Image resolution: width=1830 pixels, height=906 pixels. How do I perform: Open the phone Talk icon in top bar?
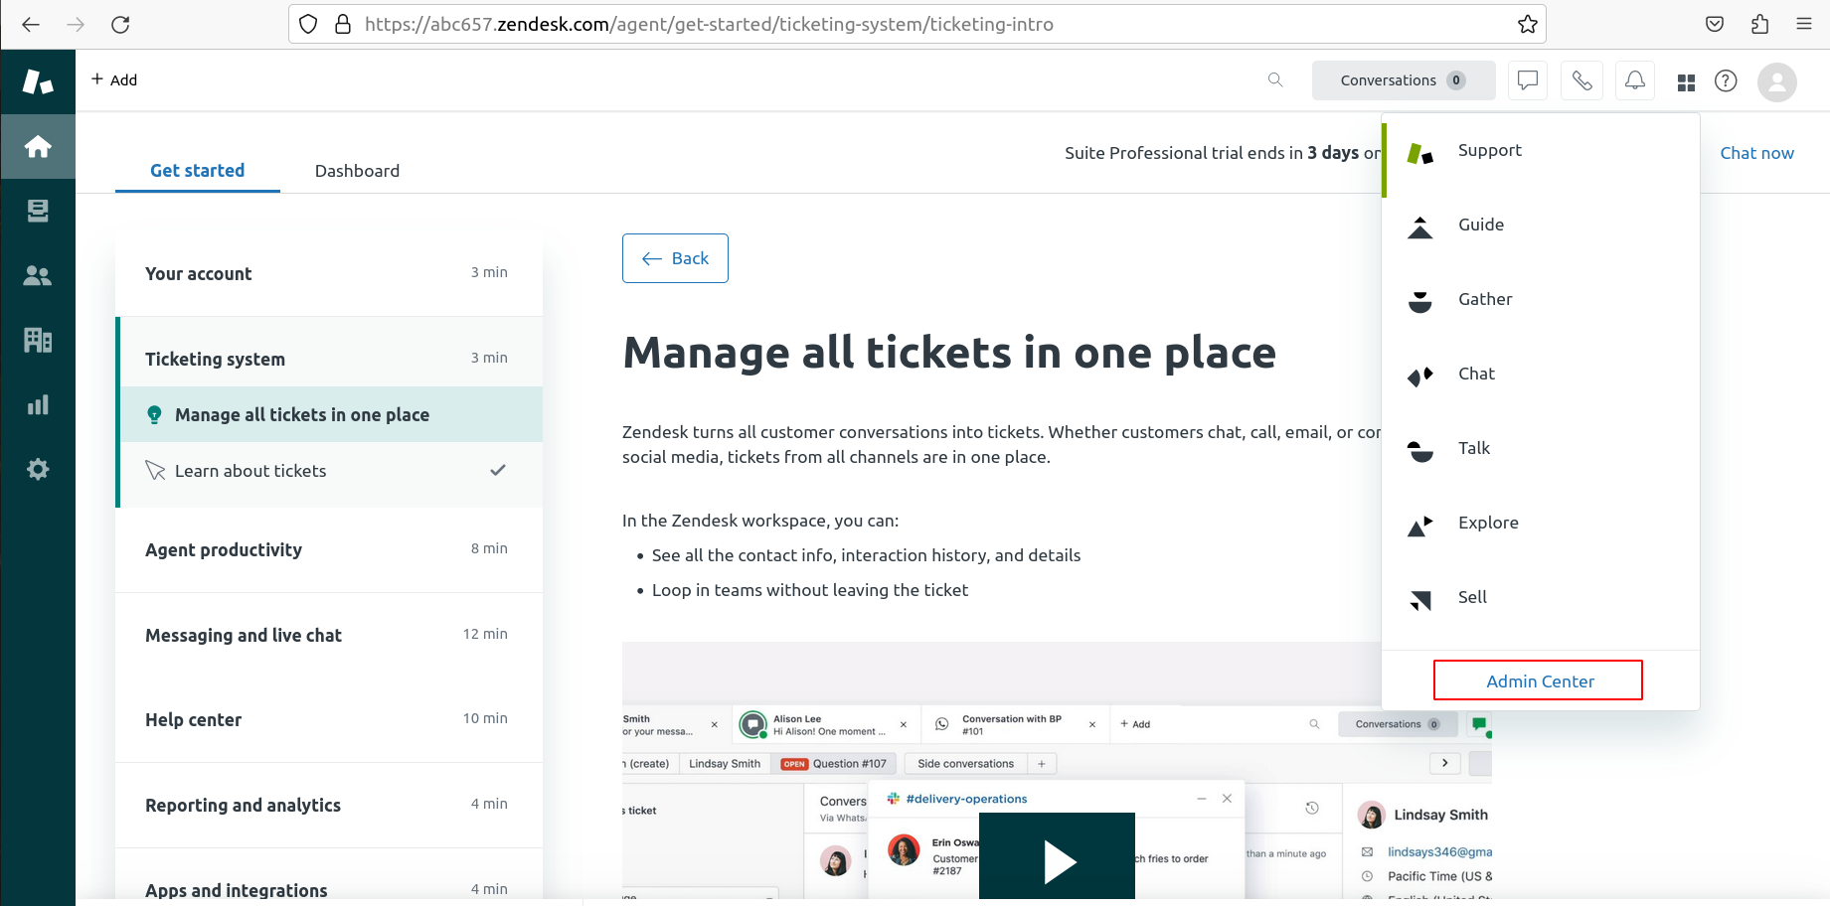(x=1581, y=80)
